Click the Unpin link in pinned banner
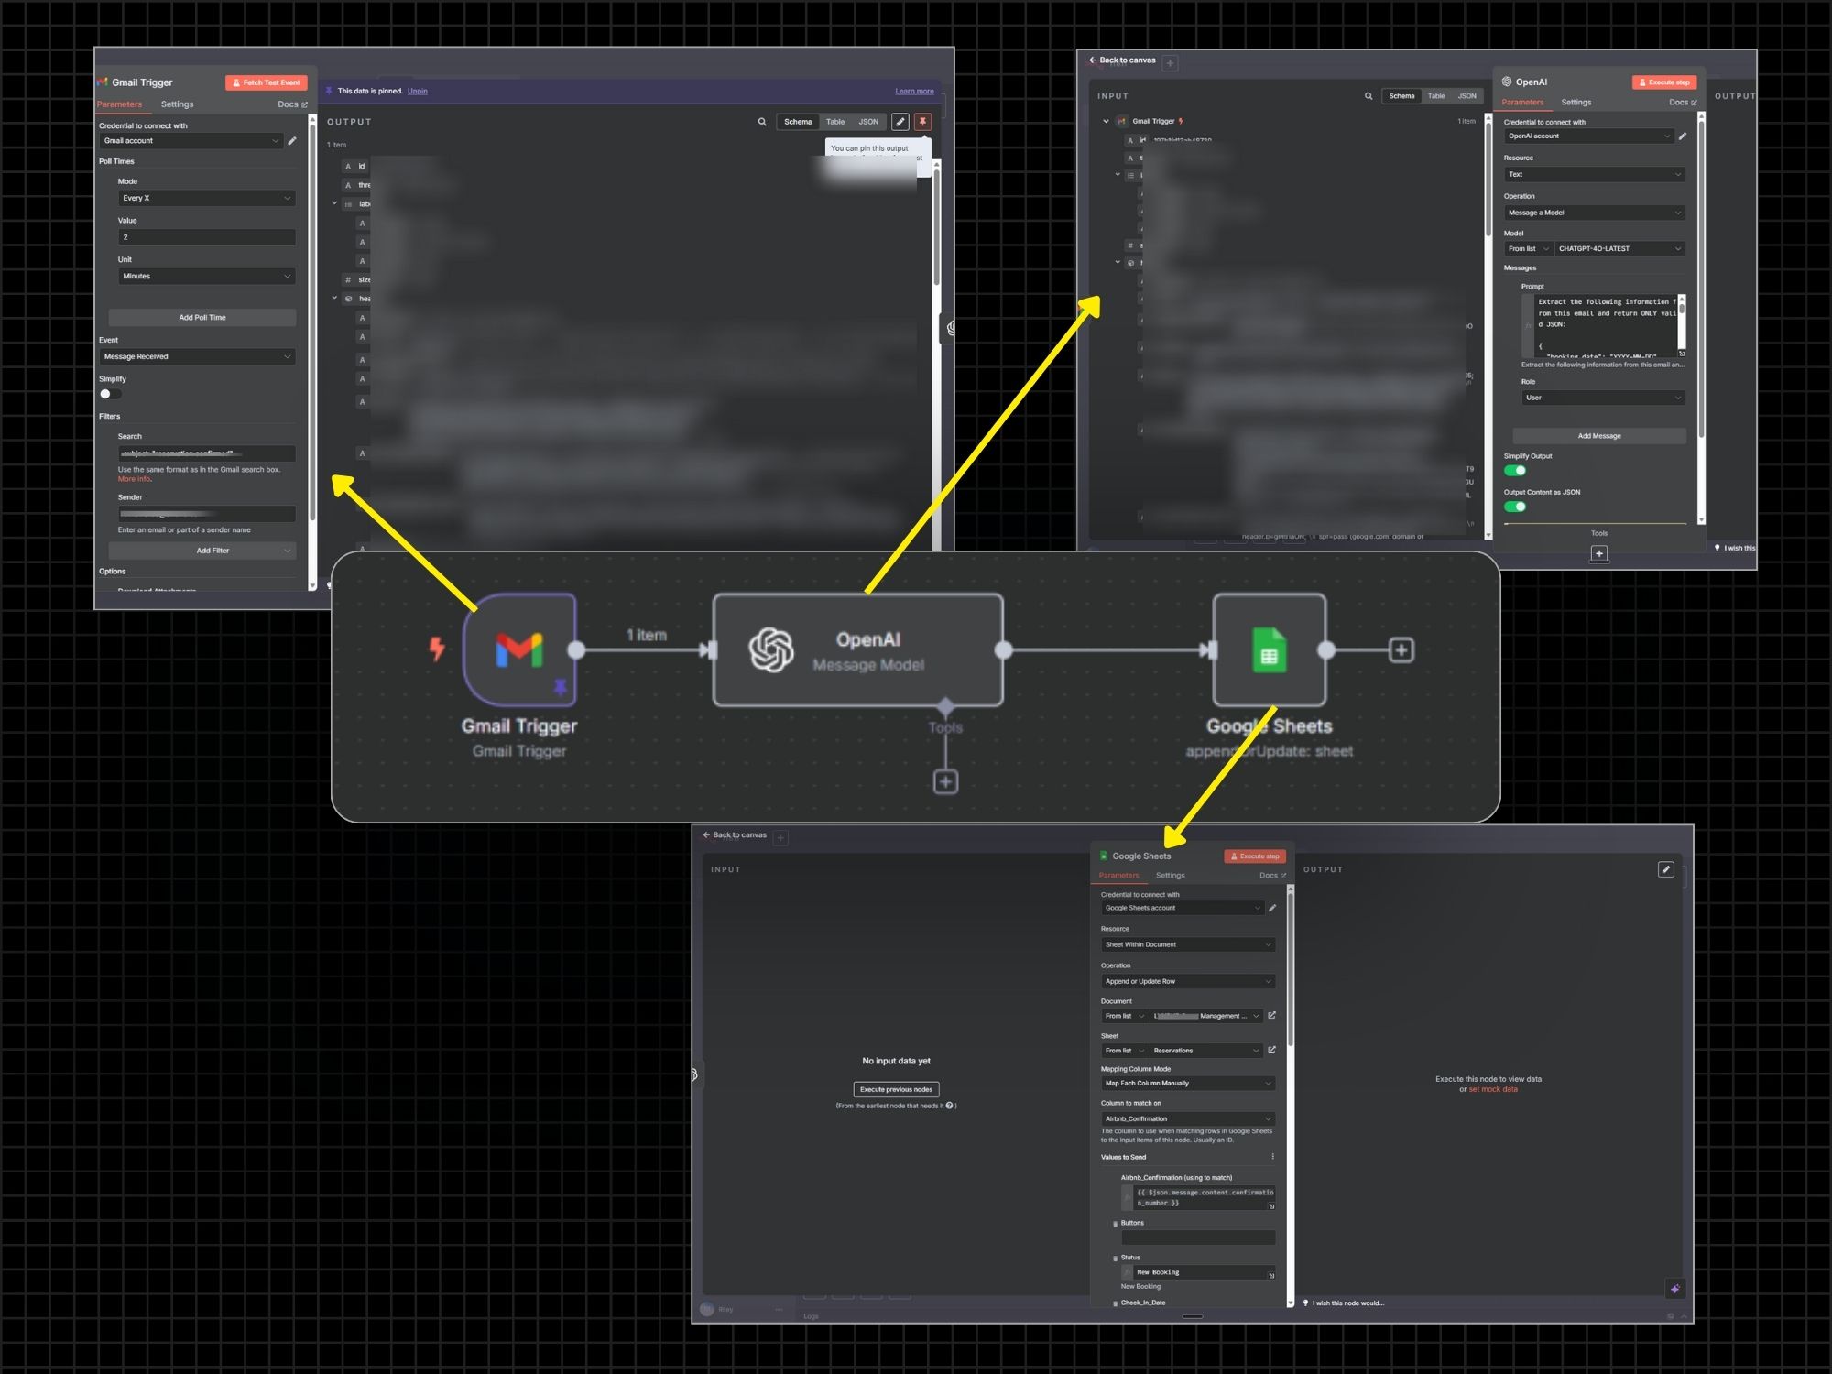This screenshot has width=1832, height=1374. click(x=417, y=91)
